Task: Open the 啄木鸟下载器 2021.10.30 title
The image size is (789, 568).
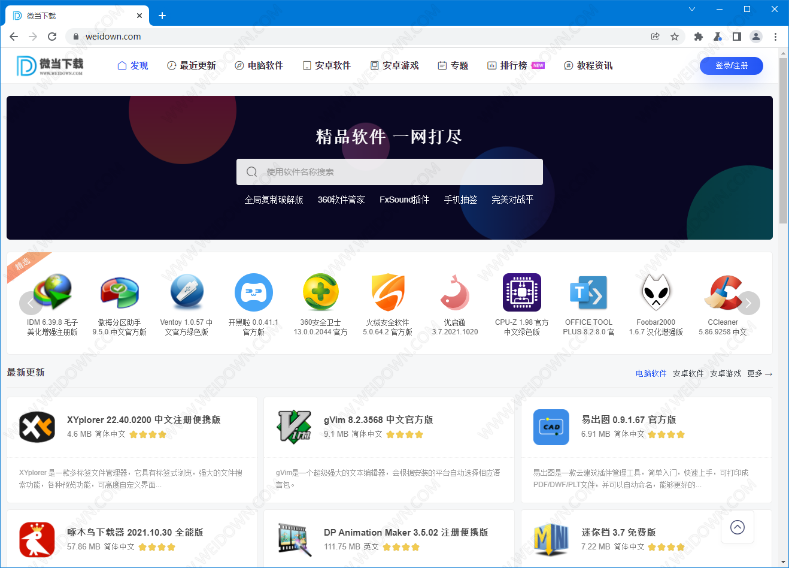Action: 135,533
